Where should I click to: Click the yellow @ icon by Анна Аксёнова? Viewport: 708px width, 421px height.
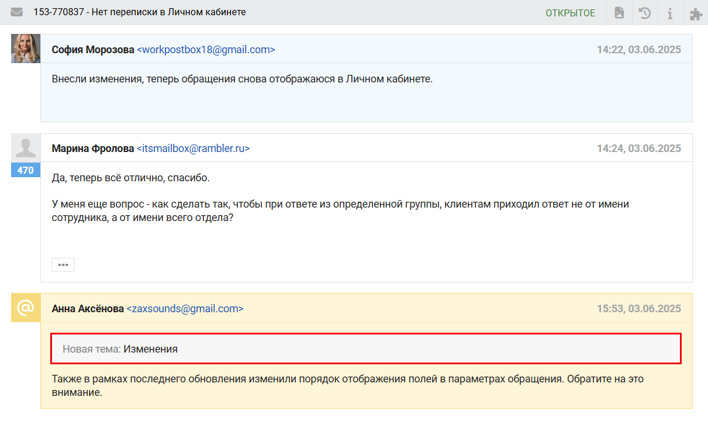(x=26, y=308)
